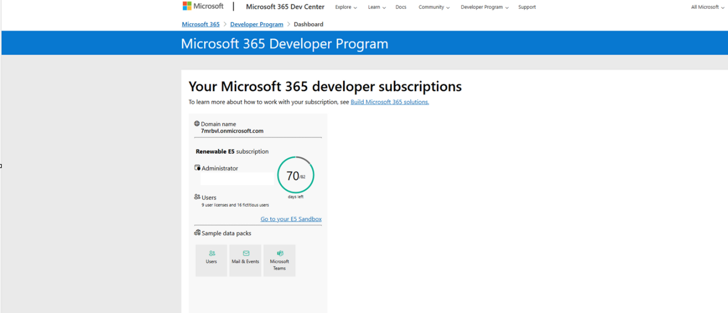Click the Microsoft logo
728x313 pixels.
pyautogui.click(x=203, y=6)
